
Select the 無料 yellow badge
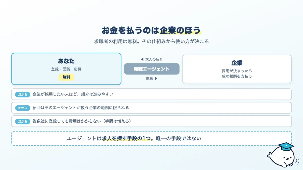[x=66, y=77]
